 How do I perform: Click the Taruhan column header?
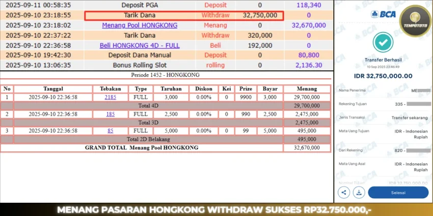pyautogui.click(x=171, y=89)
